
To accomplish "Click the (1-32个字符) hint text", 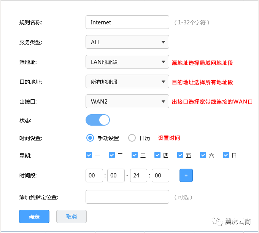I will coord(192,22).
